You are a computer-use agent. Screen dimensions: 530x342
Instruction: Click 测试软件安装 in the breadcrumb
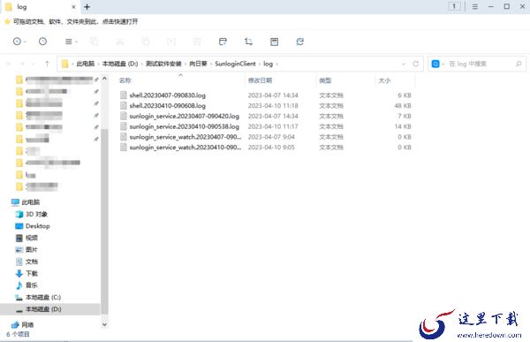tap(163, 64)
